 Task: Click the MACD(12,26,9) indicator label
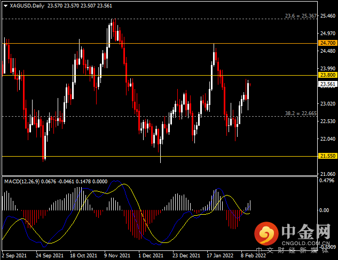[x=22, y=182]
